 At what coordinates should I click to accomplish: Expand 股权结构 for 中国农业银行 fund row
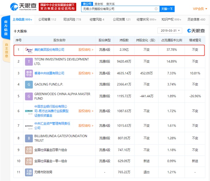[86, 111]
